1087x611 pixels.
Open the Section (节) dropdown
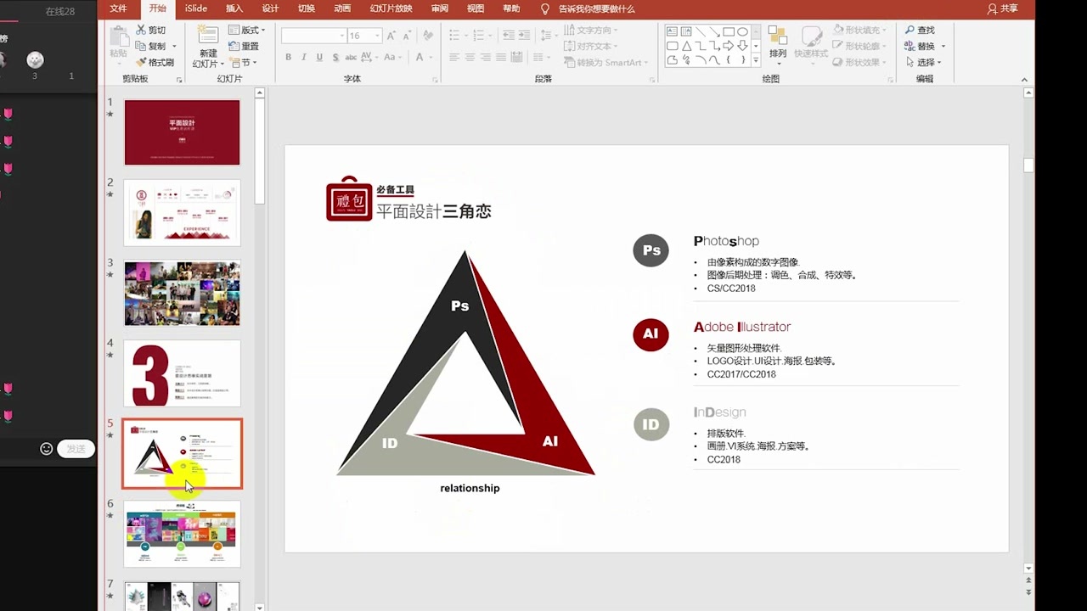coord(243,62)
